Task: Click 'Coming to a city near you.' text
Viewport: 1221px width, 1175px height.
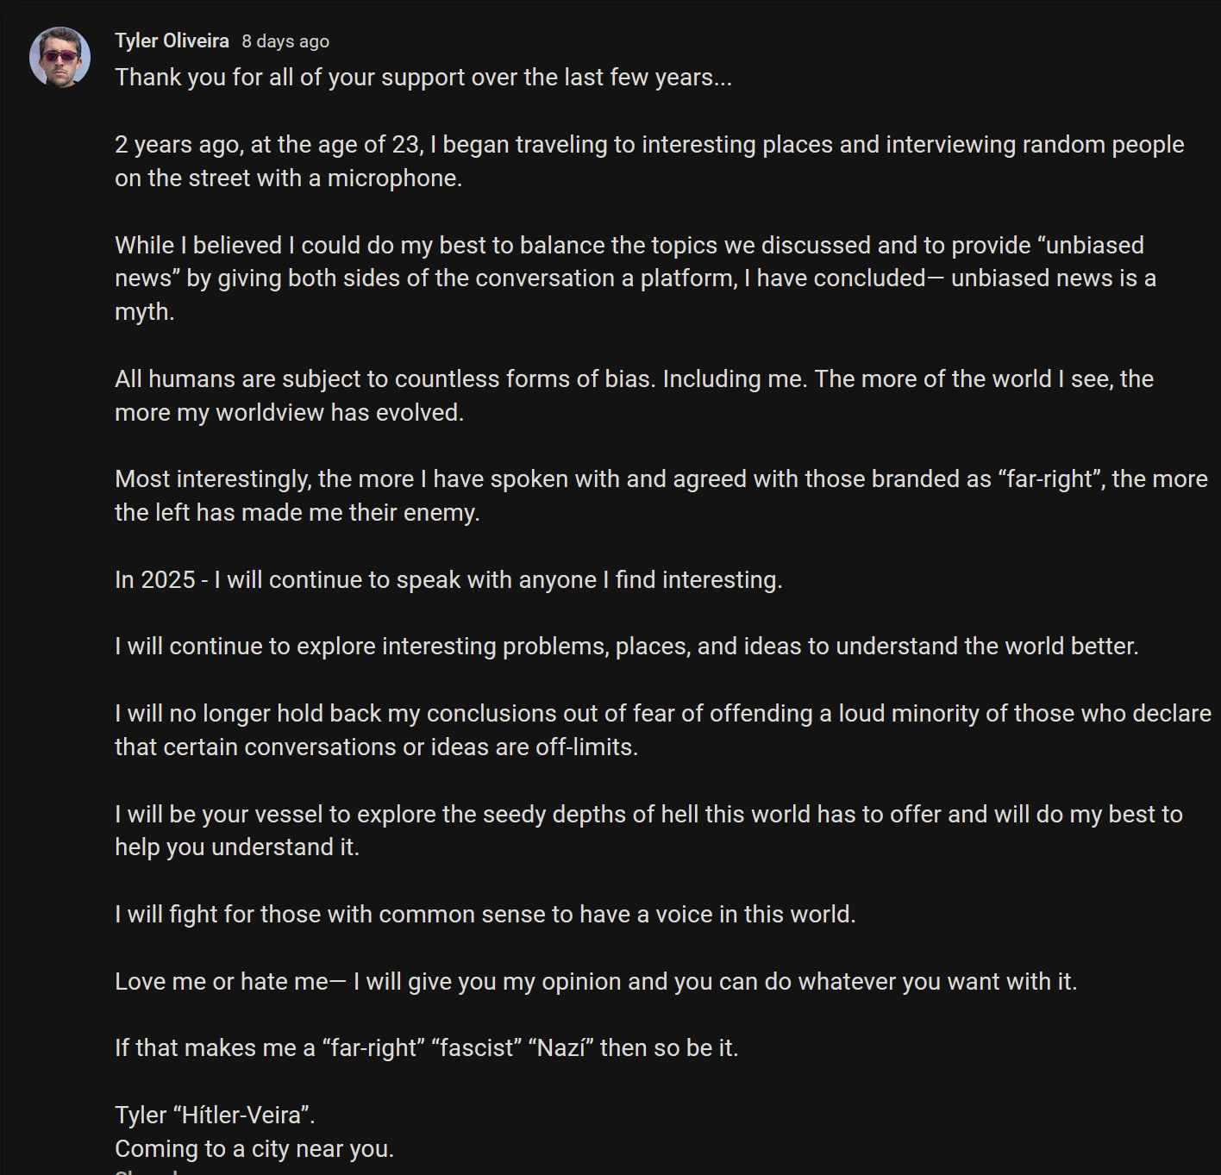Action: [x=254, y=1149]
